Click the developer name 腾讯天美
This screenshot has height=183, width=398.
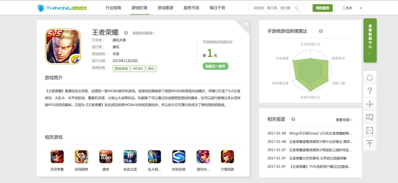119,40
